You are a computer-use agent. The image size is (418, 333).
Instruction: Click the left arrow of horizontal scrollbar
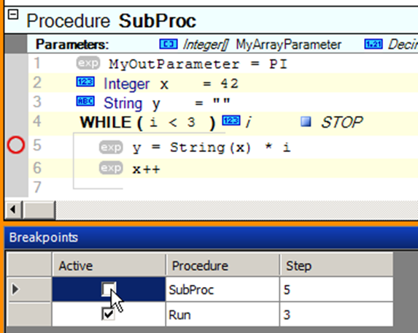pyautogui.click(x=13, y=210)
